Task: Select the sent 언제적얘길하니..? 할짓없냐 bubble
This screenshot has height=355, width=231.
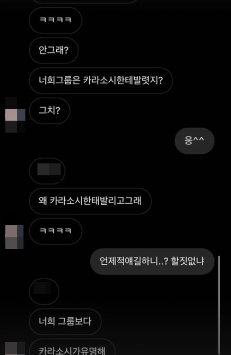Action: click(x=152, y=261)
